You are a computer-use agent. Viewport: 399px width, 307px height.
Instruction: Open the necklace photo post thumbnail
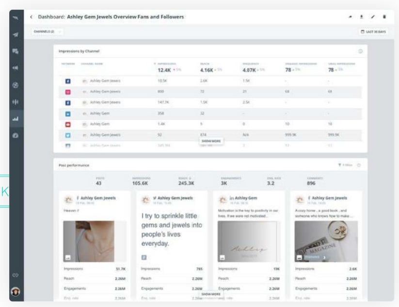(x=95, y=241)
